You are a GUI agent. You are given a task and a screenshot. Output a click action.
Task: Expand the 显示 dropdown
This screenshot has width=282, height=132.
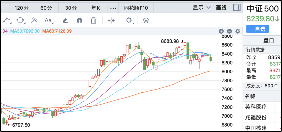(x=201, y=8)
